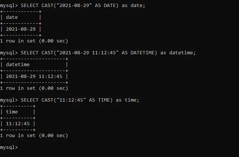This screenshot has width=239, height=157.
Task: Click the 2021-08-29 11:12:45 result value
Action: coord(34,76)
